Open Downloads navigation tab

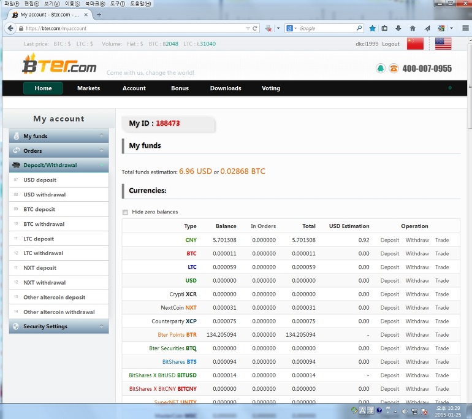tap(226, 88)
